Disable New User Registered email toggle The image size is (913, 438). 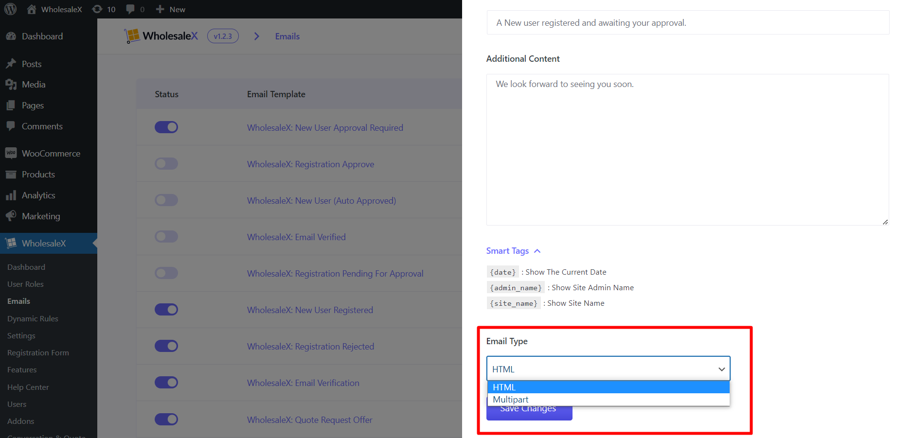tap(166, 310)
